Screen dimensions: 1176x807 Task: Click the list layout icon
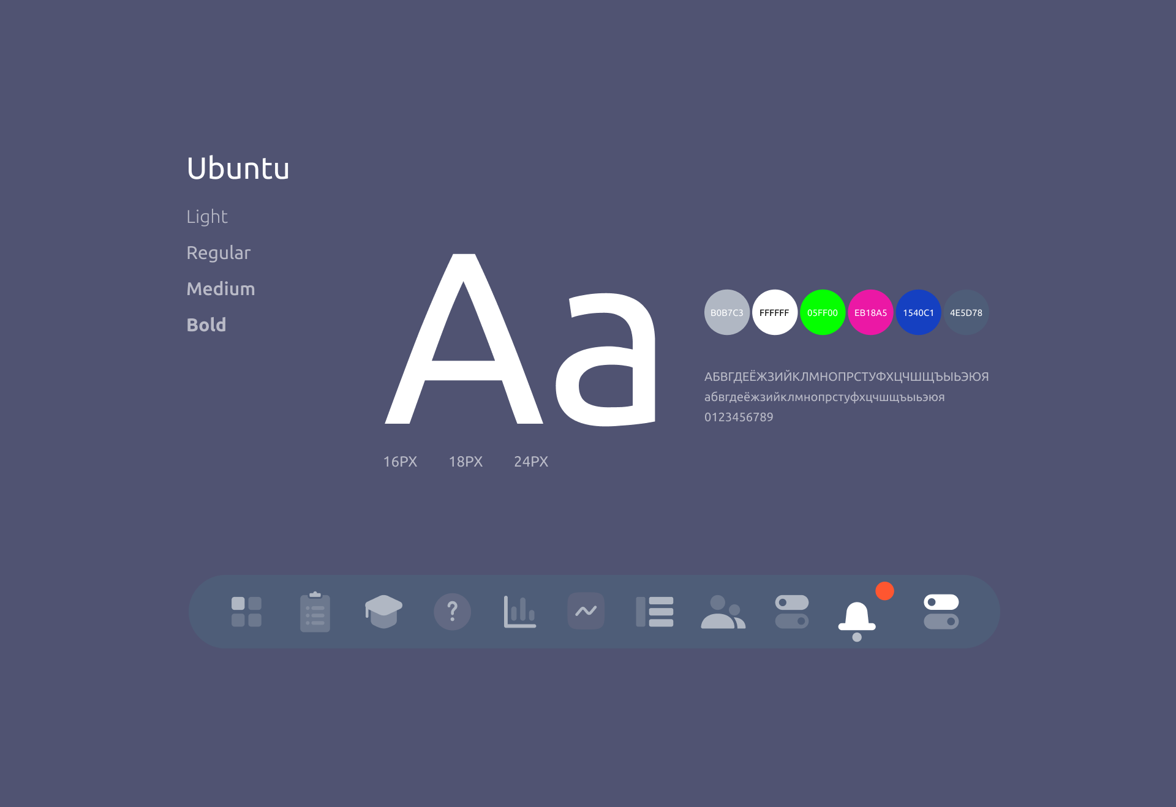point(655,612)
